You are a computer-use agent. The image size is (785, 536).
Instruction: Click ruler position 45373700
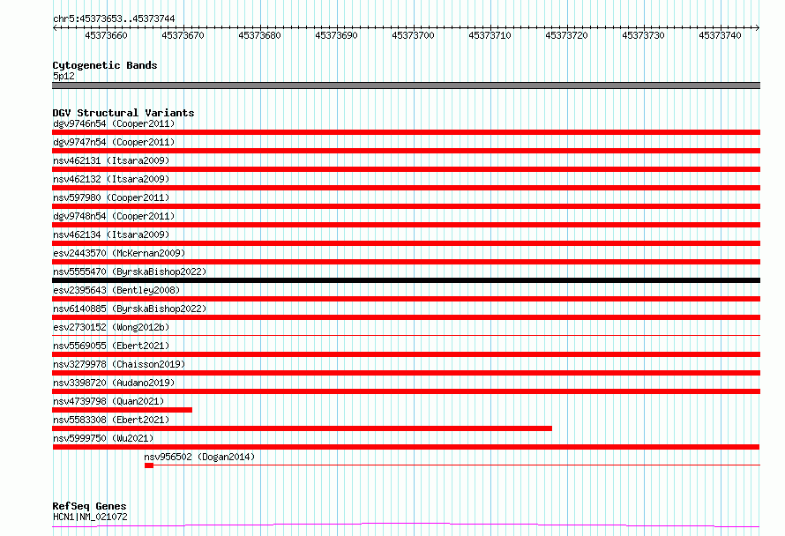tap(413, 35)
